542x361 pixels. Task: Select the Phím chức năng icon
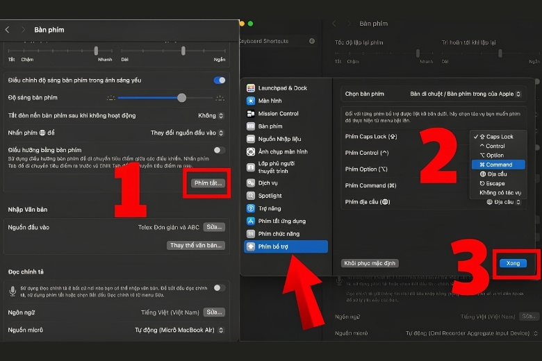[x=251, y=234]
